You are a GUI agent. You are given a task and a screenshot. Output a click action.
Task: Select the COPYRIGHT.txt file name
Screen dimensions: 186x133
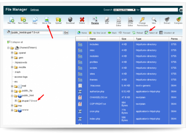[x=98, y=104]
